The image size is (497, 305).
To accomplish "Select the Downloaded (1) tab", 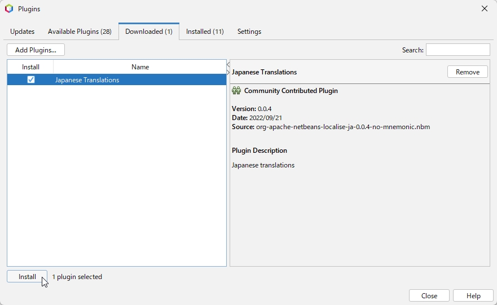I will [x=149, y=32].
